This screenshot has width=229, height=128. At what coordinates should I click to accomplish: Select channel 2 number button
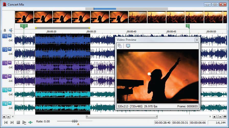pyautogui.click(x=5, y=49)
